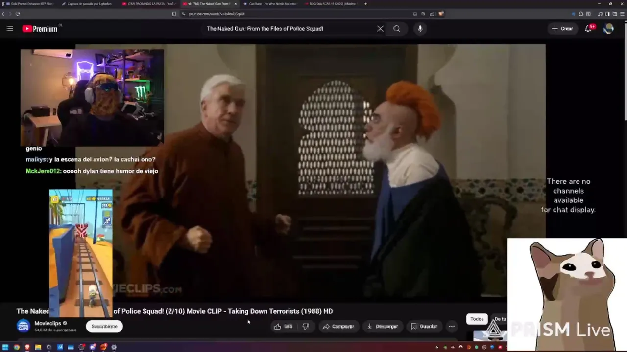The height and width of the screenshot is (352, 627).
Task: Open the account avatar menu
Action: (x=608, y=29)
